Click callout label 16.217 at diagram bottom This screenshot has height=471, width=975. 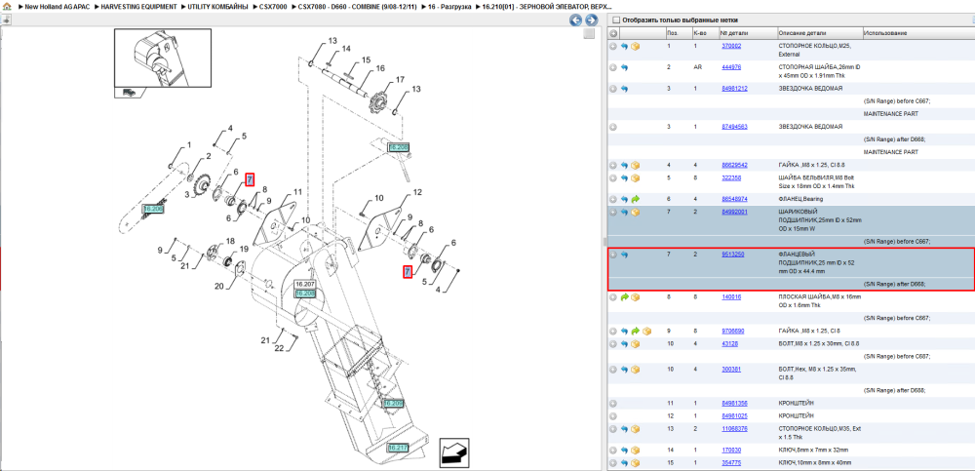(398, 448)
